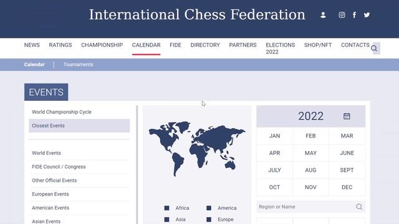Visit the Facebook icon link
This screenshot has height=224, width=399.
354,15
